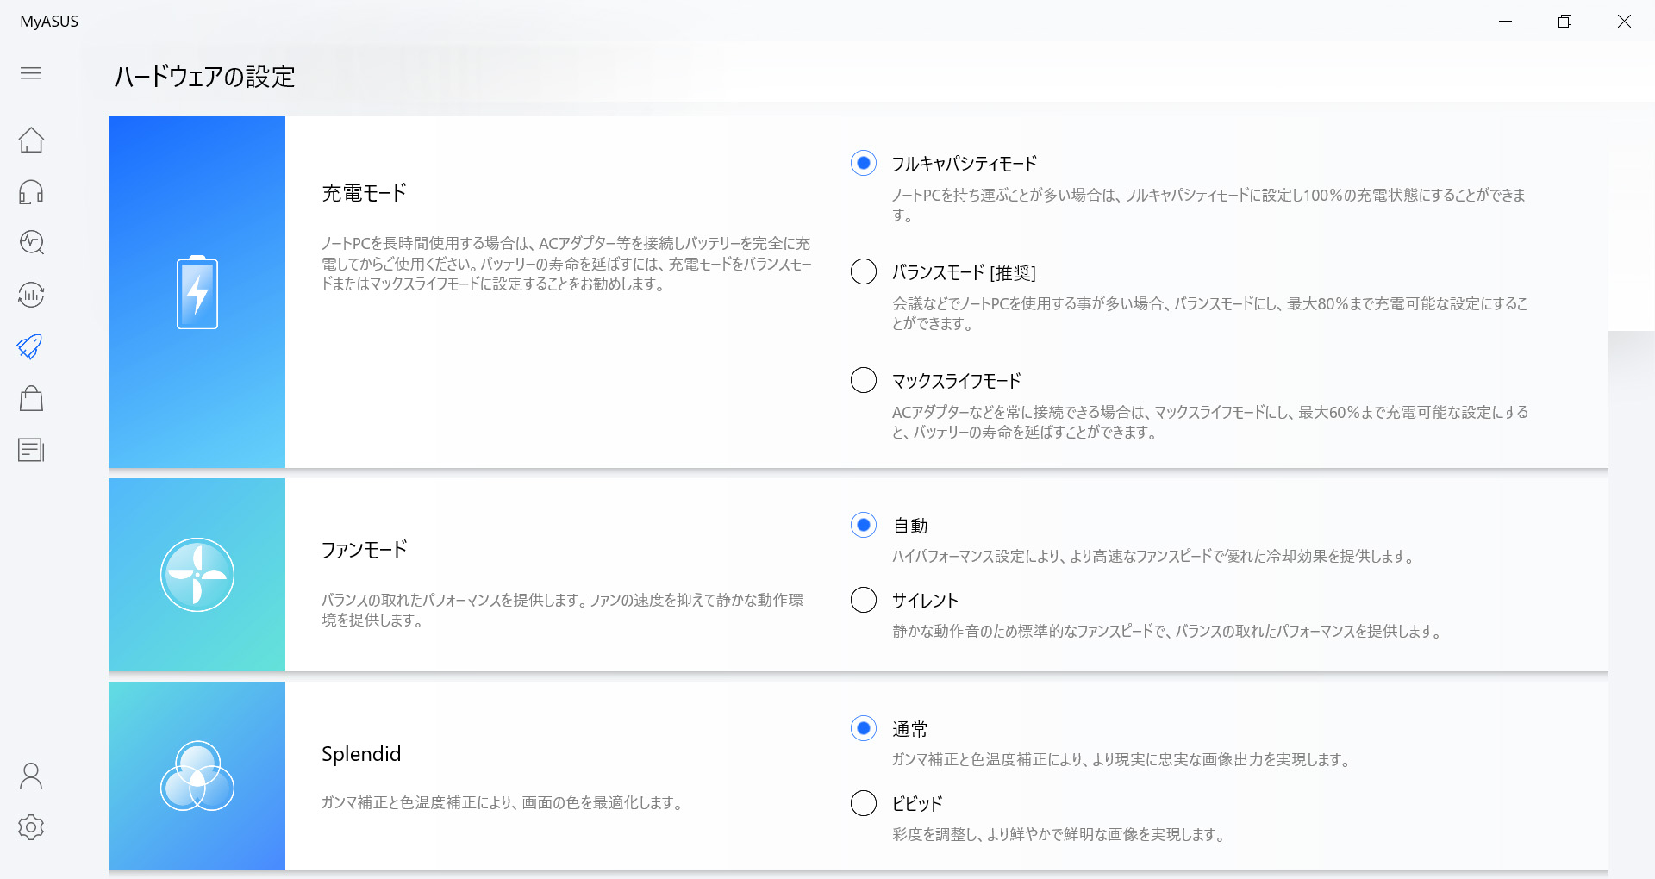Select ビビッド Splendid mode
Image resolution: width=1655 pixels, height=879 pixels.
[863, 803]
